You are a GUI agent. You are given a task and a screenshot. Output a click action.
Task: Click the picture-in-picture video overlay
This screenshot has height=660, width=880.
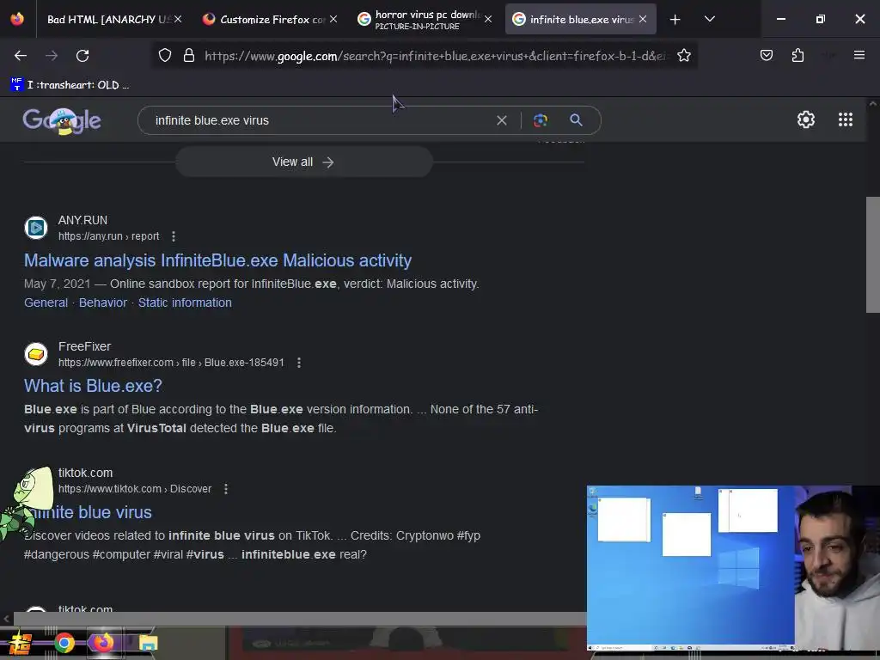[733, 568]
